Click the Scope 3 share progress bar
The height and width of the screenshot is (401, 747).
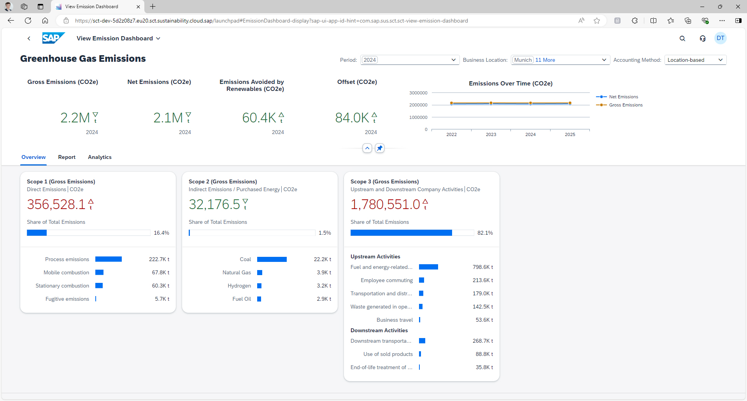pyautogui.click(x=412, y=232)
